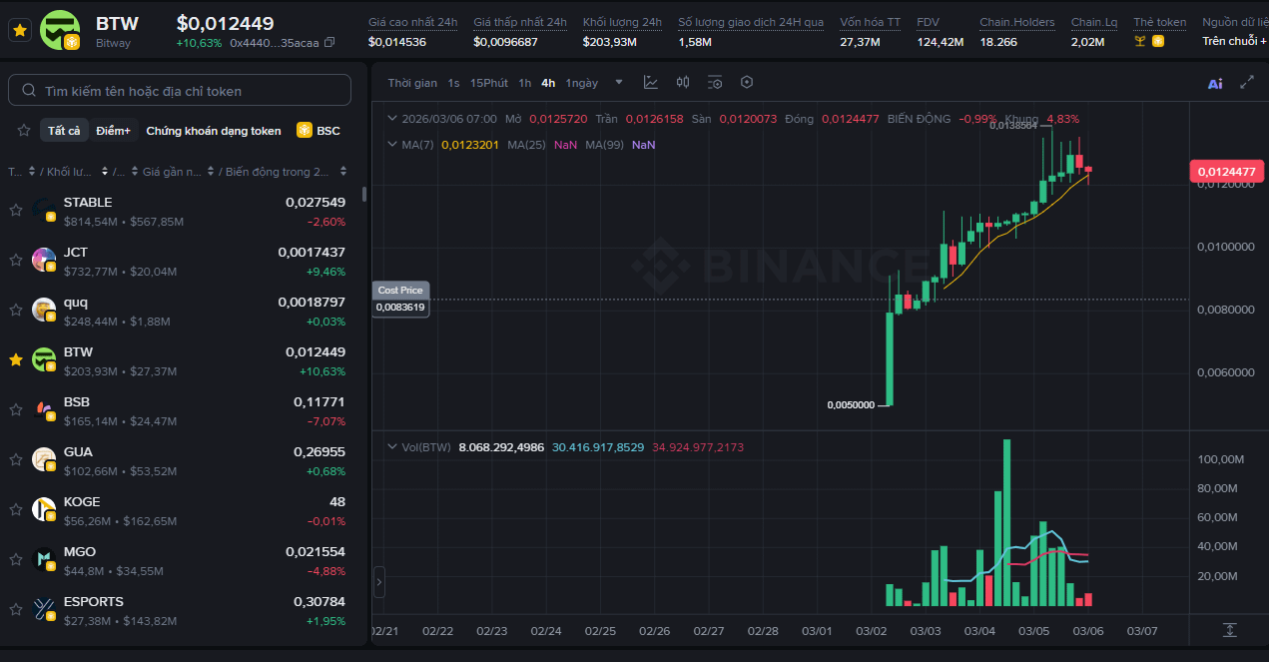Select the 1ngày chart interval

coord(582,83)
